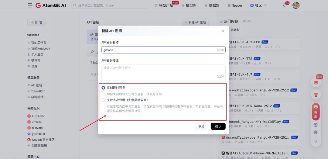The width and height of the screenshot is (328, 159).
Task: Open the test2dfd organization
Action: 35,128
